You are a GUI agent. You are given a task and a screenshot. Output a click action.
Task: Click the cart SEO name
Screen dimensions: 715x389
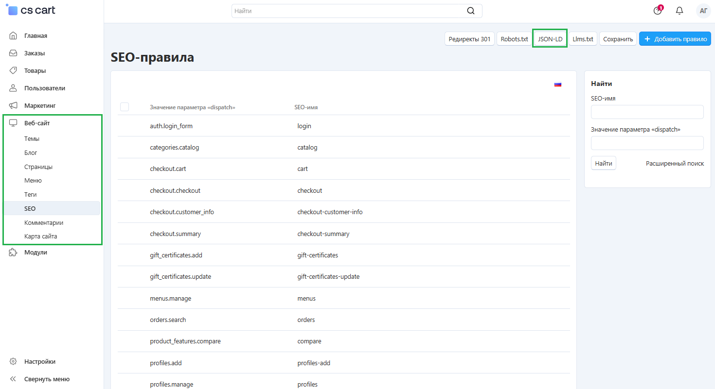tap(303, 169)
